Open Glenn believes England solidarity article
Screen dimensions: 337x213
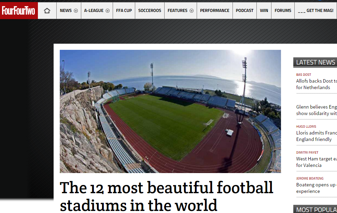(x=317, y=110)
